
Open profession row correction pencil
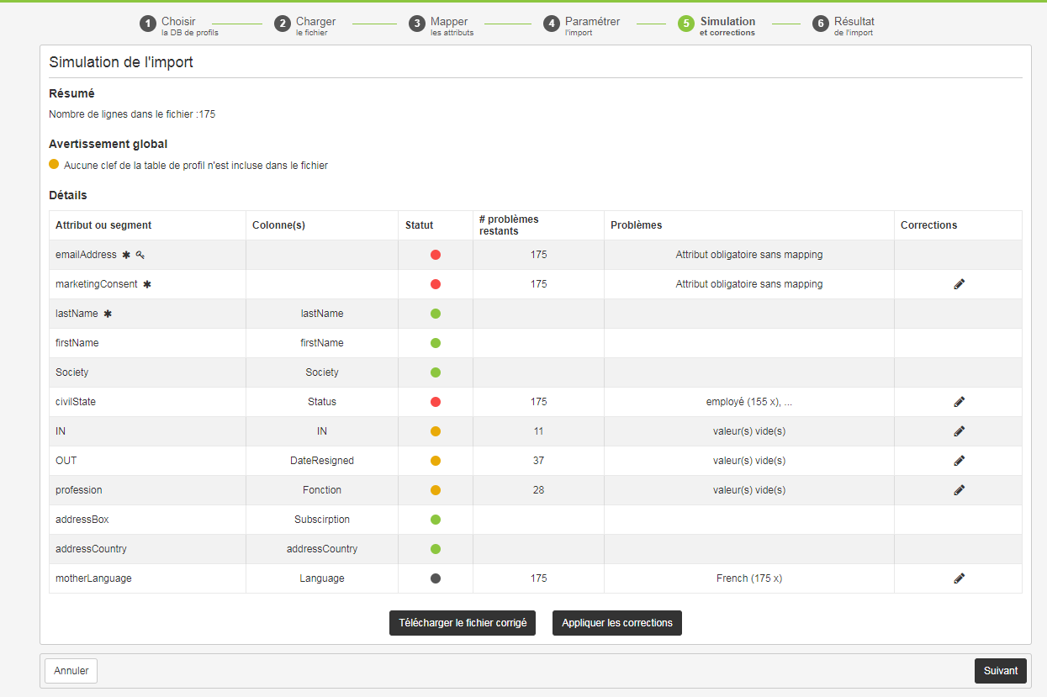coord(959,490)
